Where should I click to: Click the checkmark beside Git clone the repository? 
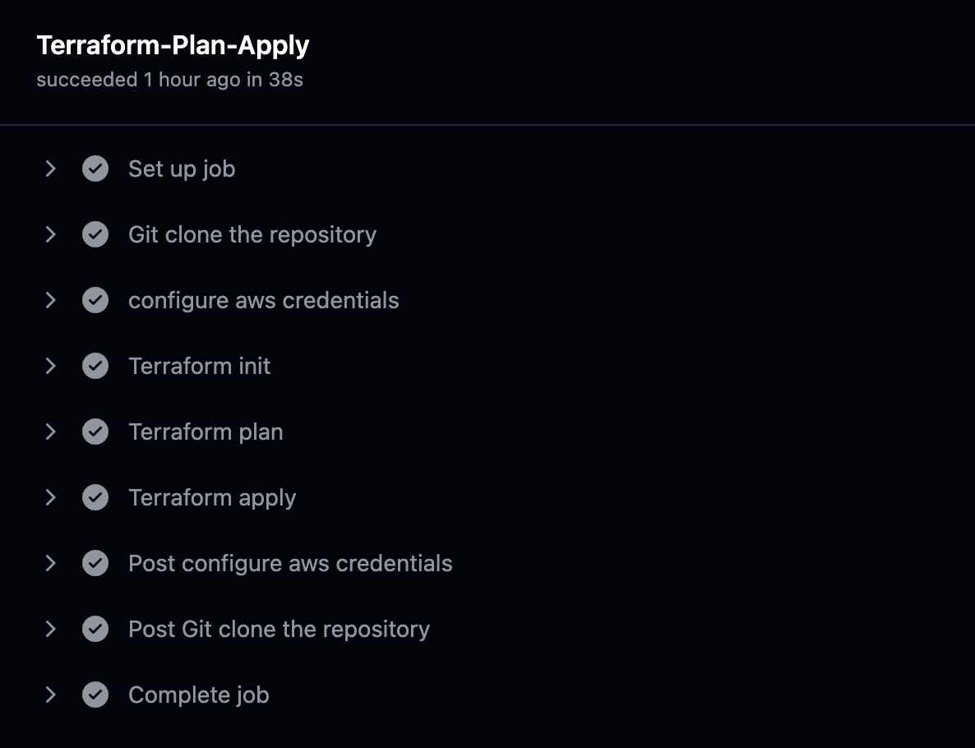95,234
